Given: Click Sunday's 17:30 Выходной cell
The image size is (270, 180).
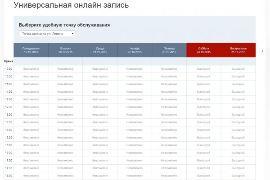Looking at the screenshot, I should [x=238, y=168].
